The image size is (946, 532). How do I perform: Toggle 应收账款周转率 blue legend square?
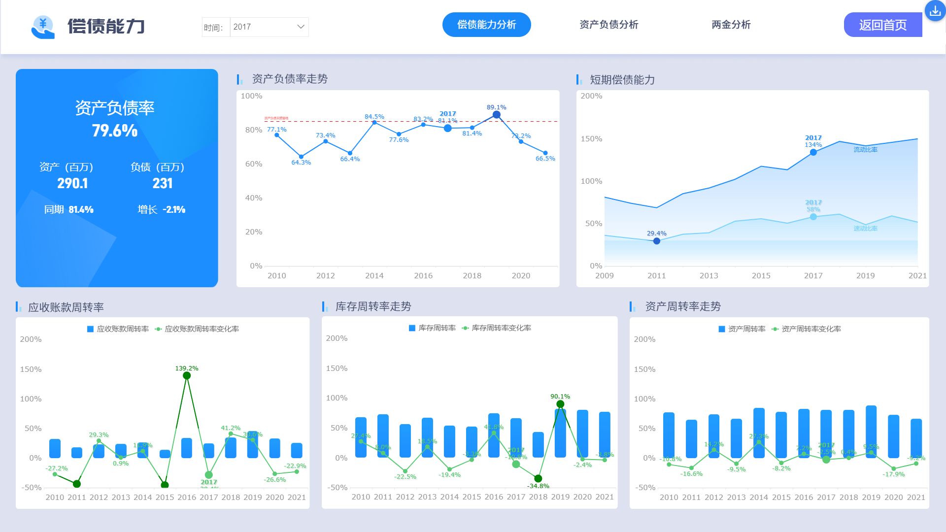[x=90, y=329]
